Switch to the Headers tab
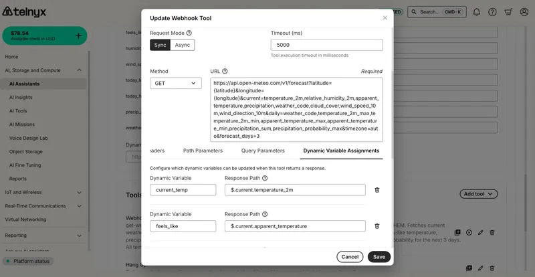 (x=157, y=151)
